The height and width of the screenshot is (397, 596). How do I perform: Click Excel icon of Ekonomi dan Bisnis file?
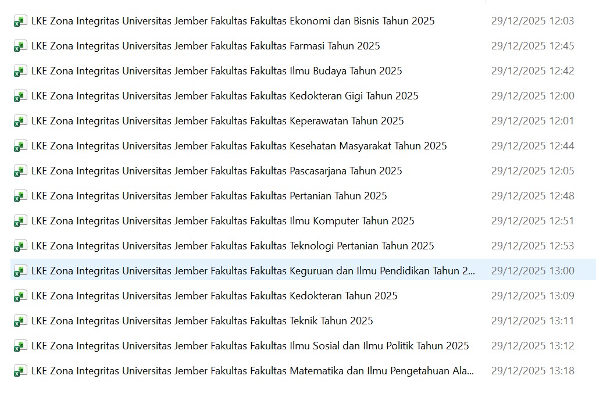(20, 22)
